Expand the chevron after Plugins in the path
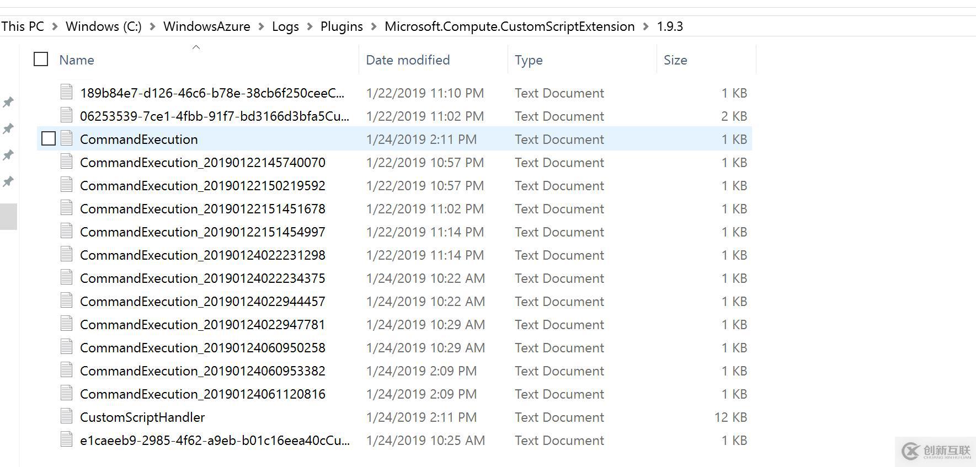 (374, 26)
